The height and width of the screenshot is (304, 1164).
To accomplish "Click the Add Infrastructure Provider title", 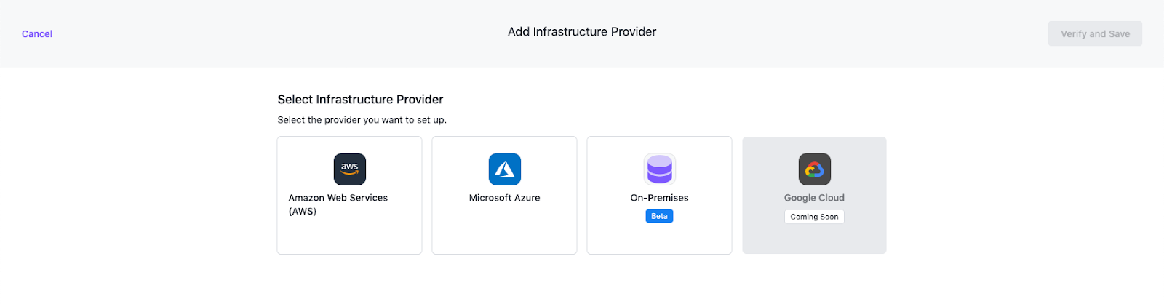I will coord(582,32).
